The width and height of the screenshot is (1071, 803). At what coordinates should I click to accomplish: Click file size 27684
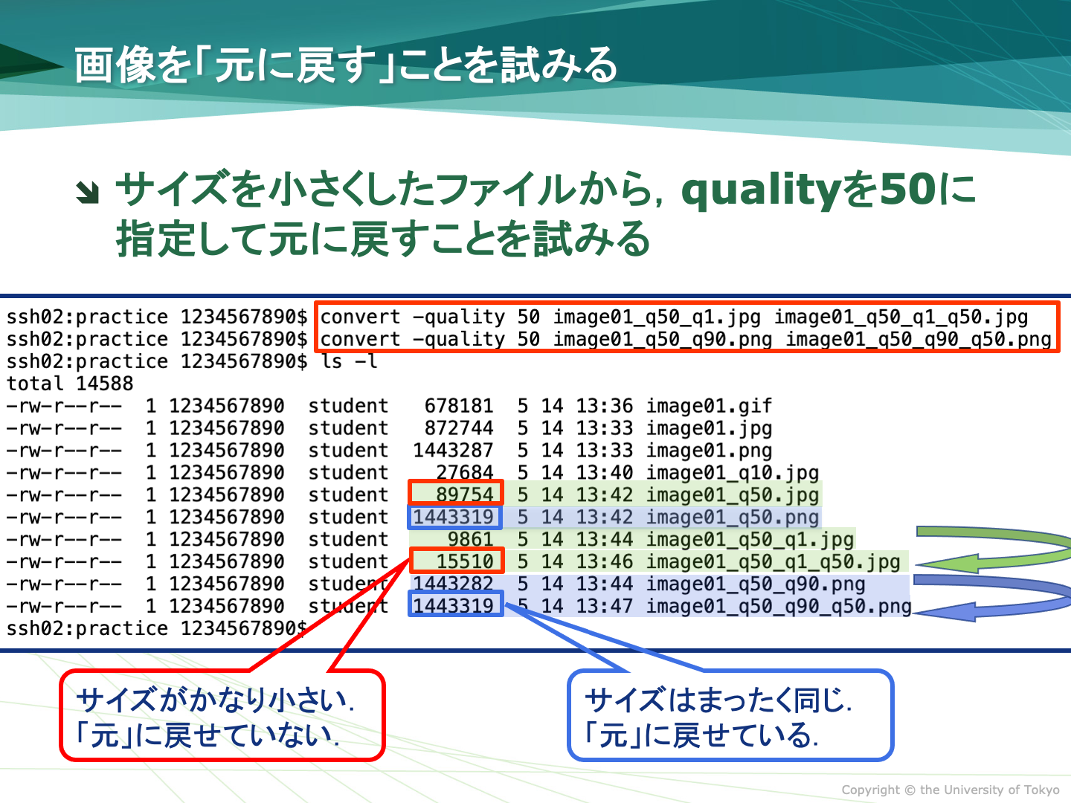tap(465, 473)
